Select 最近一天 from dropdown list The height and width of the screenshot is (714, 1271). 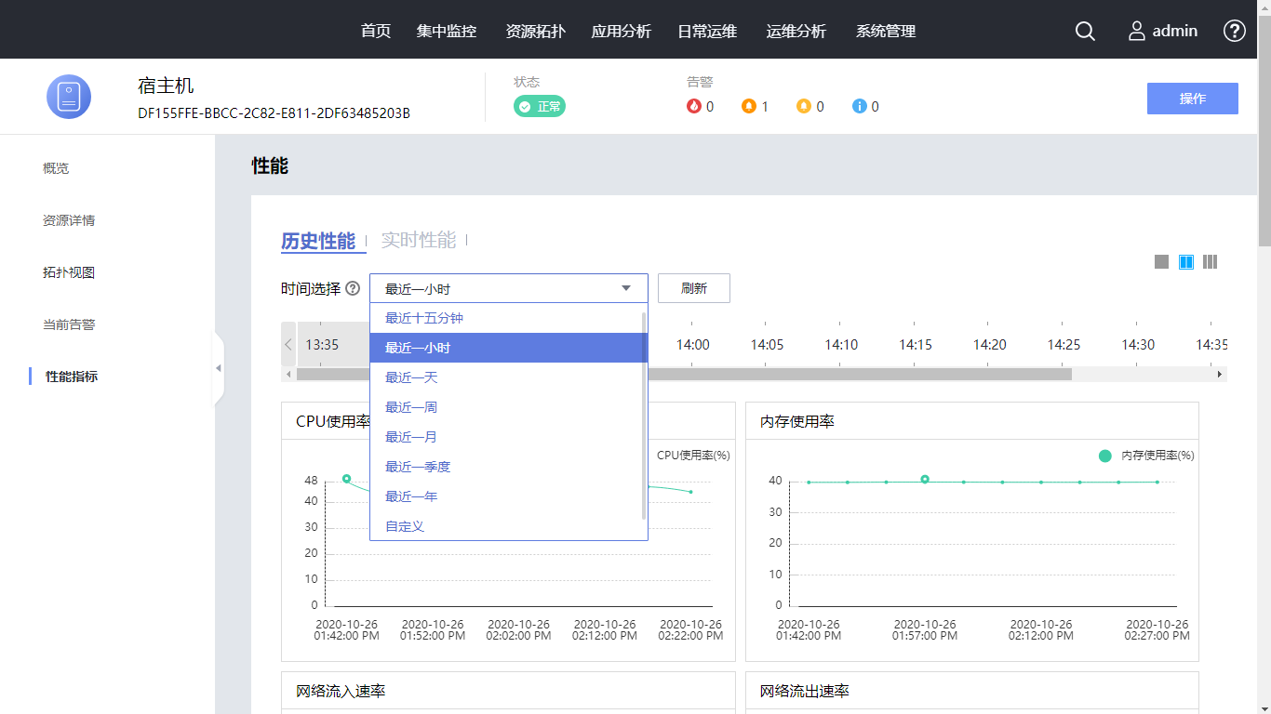pyautogui.click(x=411, y=377)
